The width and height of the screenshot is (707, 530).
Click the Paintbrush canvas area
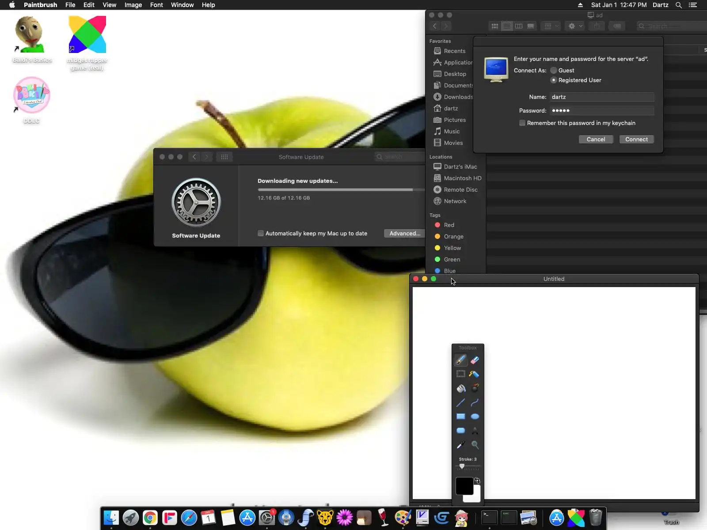[554, 393]
